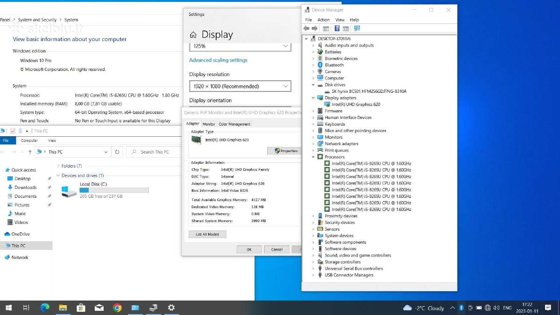Click the Up arrow in File Explorer navigation
The image size is (560, 315).
(30, 152)
